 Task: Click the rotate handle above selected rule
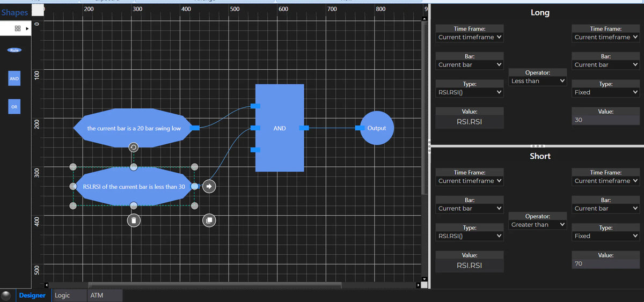[x=134, y=148]
